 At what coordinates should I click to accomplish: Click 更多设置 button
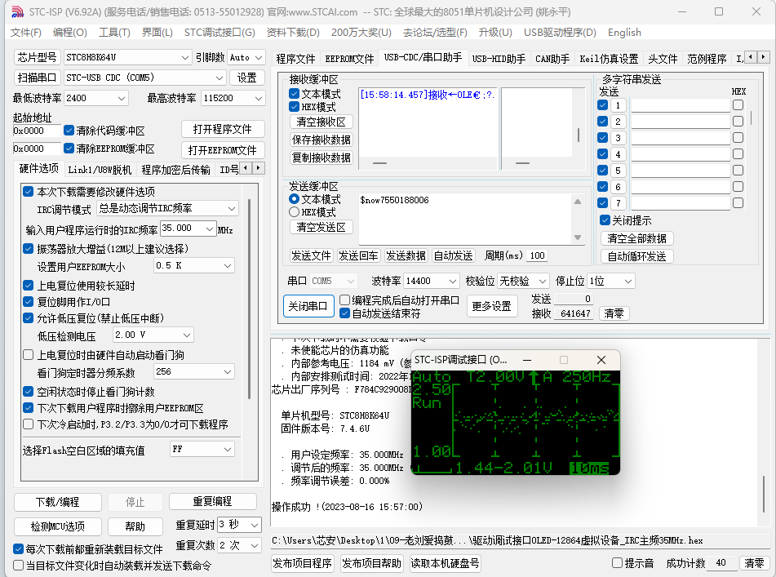click(x=491, y=306)
